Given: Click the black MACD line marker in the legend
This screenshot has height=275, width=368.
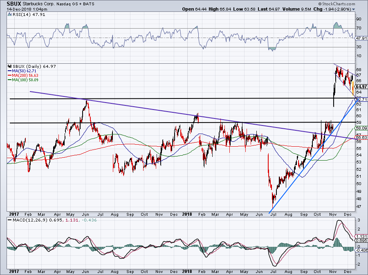Looking at the screenshot, I should (x=9, y=220).
